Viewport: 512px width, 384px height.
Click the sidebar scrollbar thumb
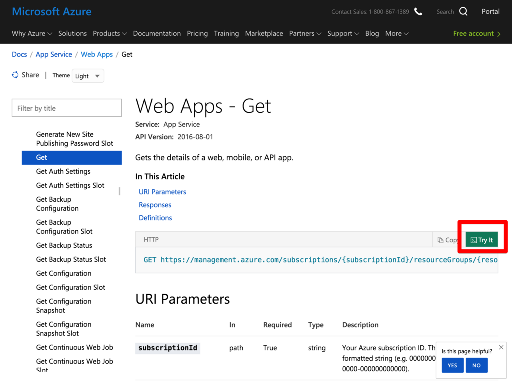click(120, 191)
